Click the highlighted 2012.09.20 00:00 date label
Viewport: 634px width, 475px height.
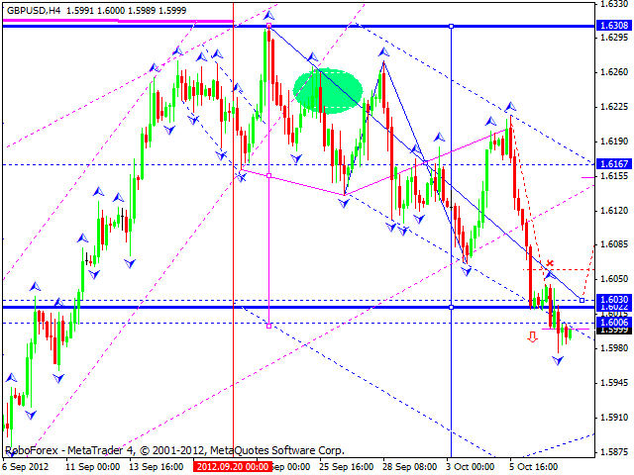pyautogui.click(x=231, y=465)
